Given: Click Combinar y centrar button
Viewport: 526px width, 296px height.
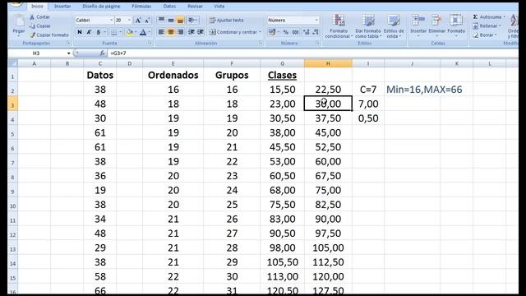Looking at the screenshot, I should 233,32.
